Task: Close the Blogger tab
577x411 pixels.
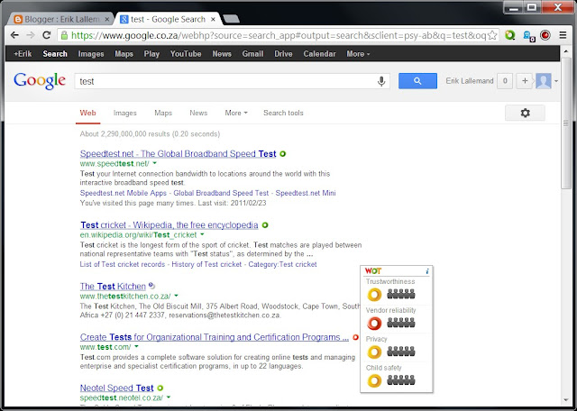Action: [107, 19]
